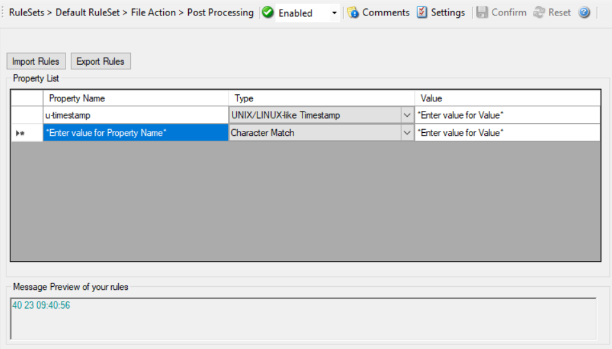Click the Value column header
Viewport: 612px width, 349px height.
coord(507,98)
